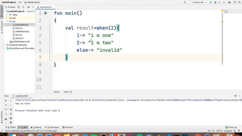
Task: Start debugging with the toolbar bug icon
Action: coord(215,2)
